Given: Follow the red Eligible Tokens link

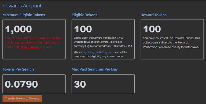Looking at the screenshot, I should point(29,47).
